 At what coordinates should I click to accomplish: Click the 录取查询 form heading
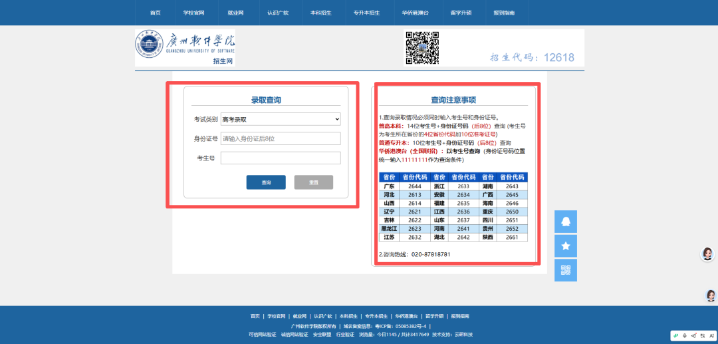pyautogui.click(x=266, y=100)
